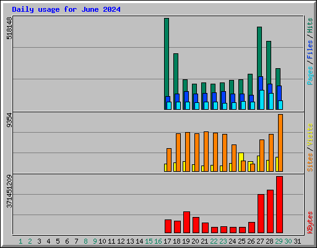The width and height of the screenshot is (317, 248).
Task: Click the red KBytes bar for day 27
Action: pyautogui.click(x=261, y=214)
